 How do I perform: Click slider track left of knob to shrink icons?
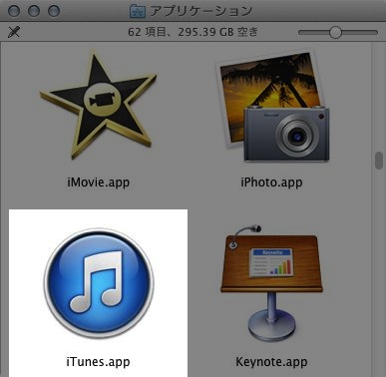(x=314, y=32)
